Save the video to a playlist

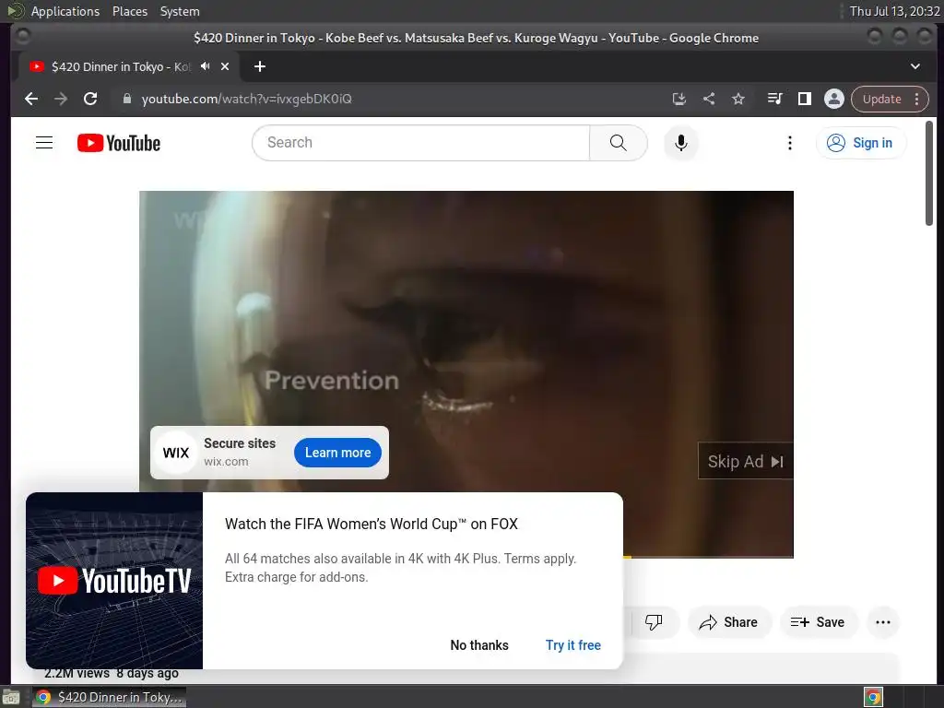(818, 622)
